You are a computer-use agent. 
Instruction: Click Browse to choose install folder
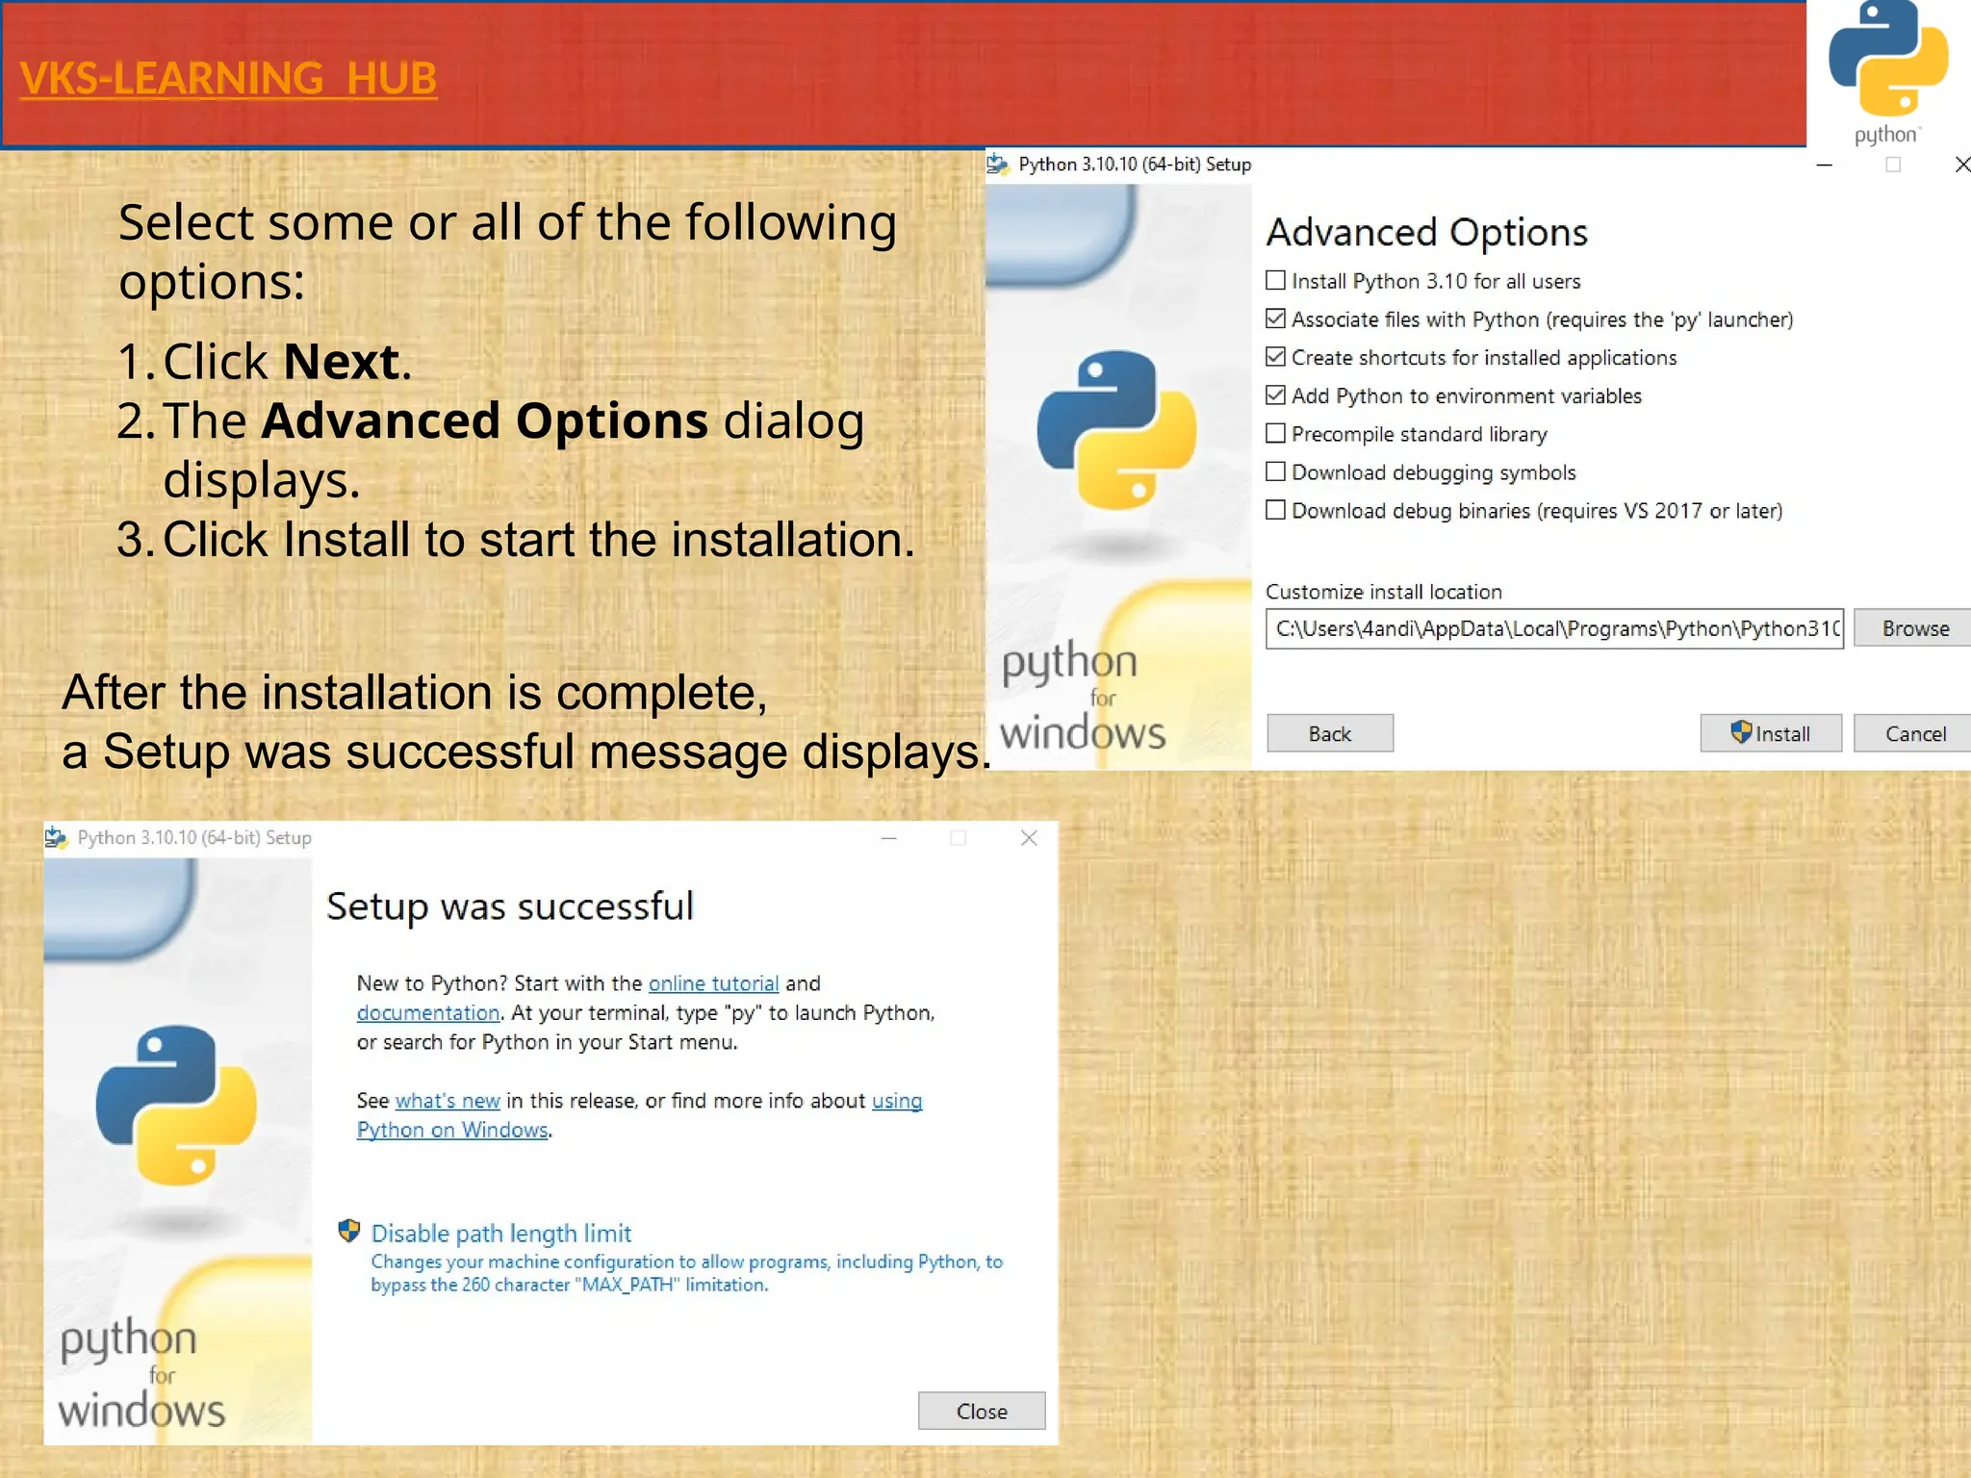pos(1914,628)
